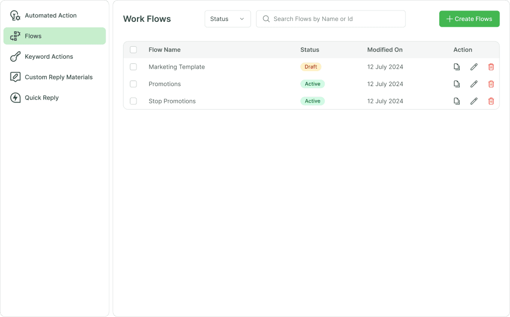Select the Promotions row checkbox
The image size is (510, 317).
(133, 84)
